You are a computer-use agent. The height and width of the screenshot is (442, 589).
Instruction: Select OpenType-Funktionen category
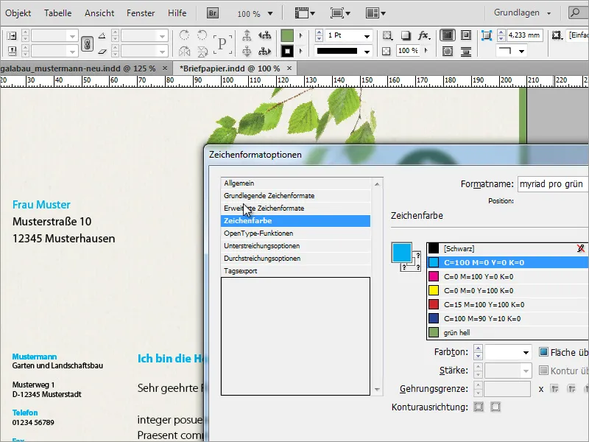(296, 234)
